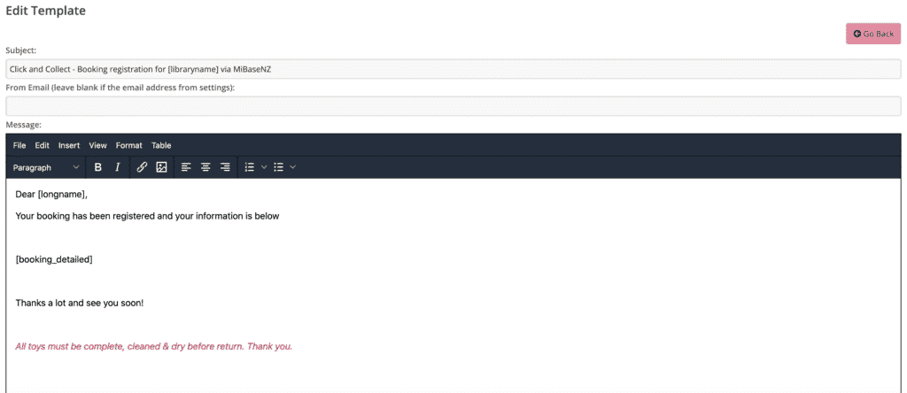Viewport: 907px width, 393px height.
Task: Center align text in the editor toolbar
Action: click(x=205, y=167)
